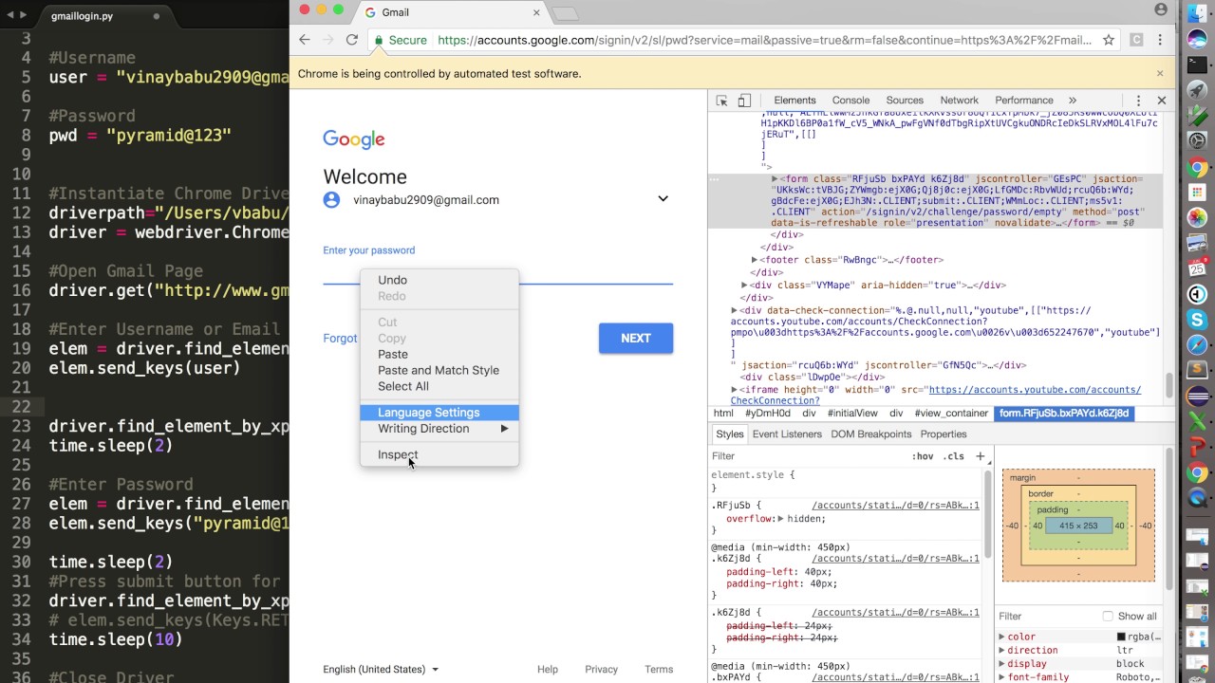Open the Terms link in the footer
The image size is (1215, 683).
(x=659, y=669)
